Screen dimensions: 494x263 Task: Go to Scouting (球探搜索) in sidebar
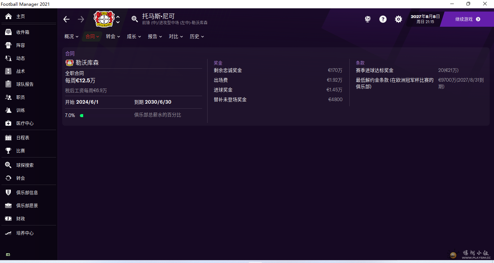coord(25,165)
